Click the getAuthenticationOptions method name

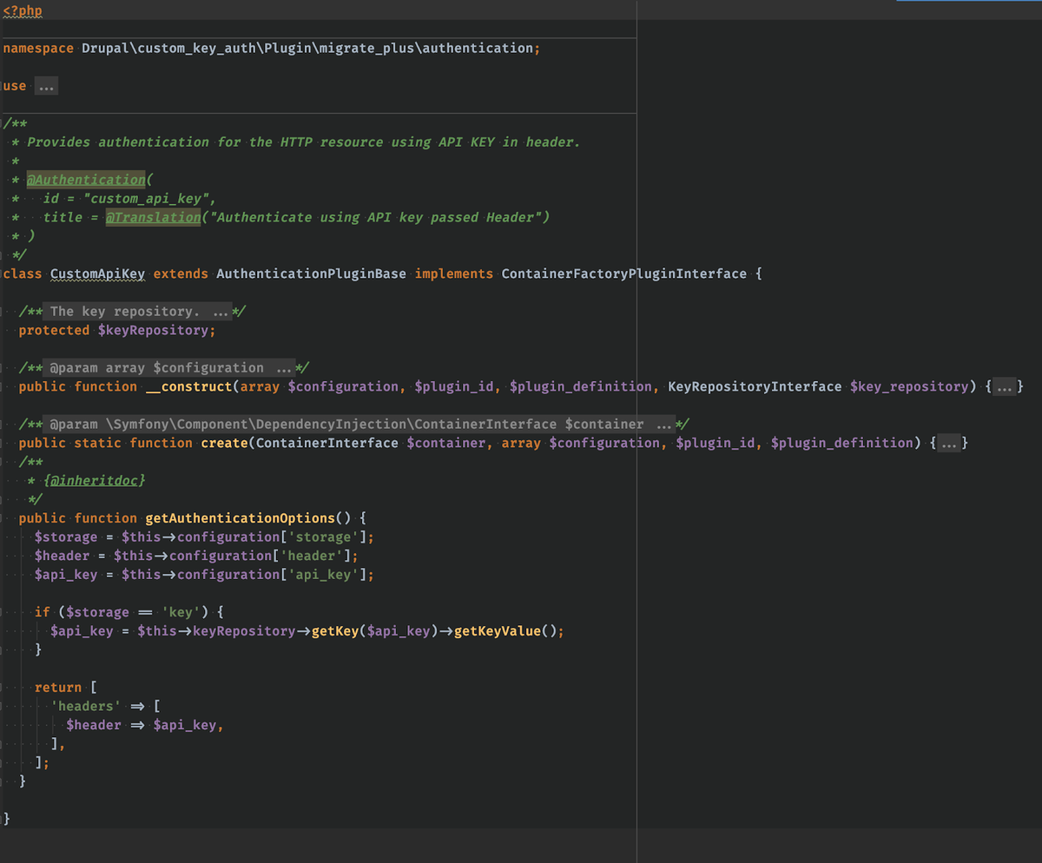coord(240,518)
